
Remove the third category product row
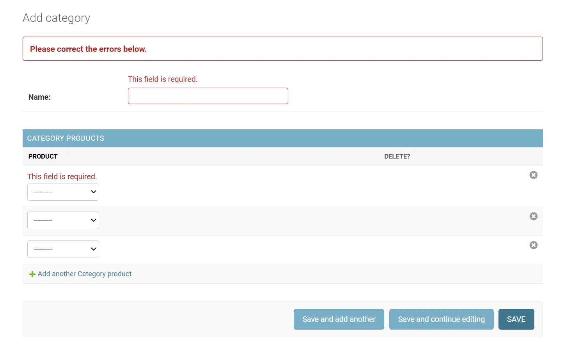[x=533, y=245]
